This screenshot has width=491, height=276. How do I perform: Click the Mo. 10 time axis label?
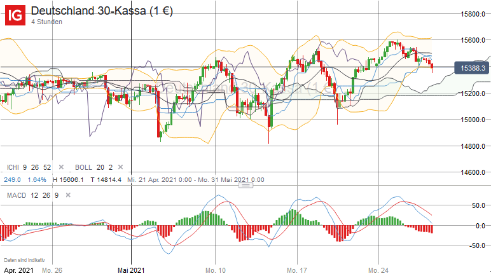pyautogui.click(x=216, y=270)
